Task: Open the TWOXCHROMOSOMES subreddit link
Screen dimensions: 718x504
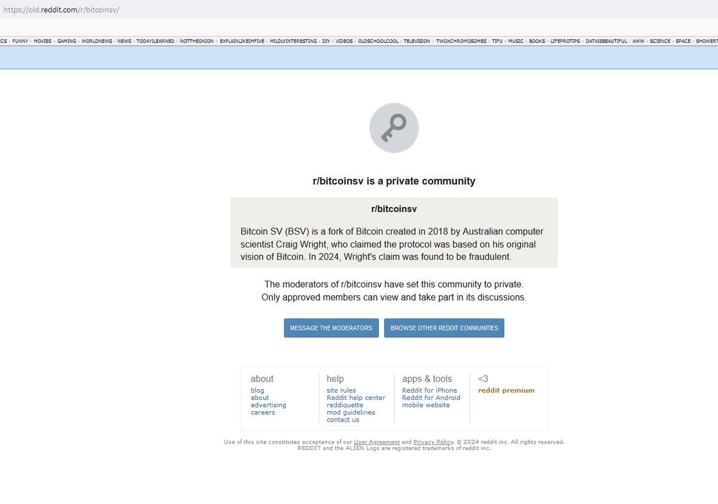Action: point(461,41)
